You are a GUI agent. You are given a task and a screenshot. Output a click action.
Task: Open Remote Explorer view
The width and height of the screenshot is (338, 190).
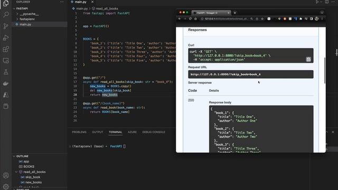point(6,61)
